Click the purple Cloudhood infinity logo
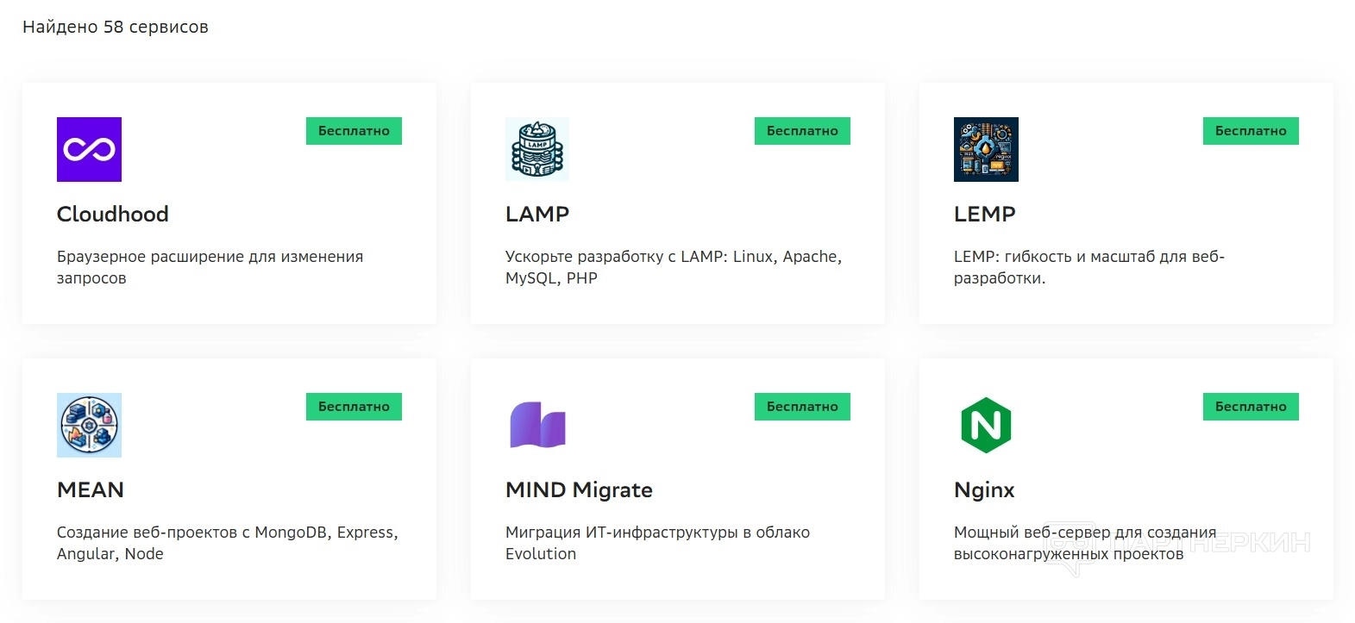The height and width of the screenshot is (623, 1355). tap(89, 149)
